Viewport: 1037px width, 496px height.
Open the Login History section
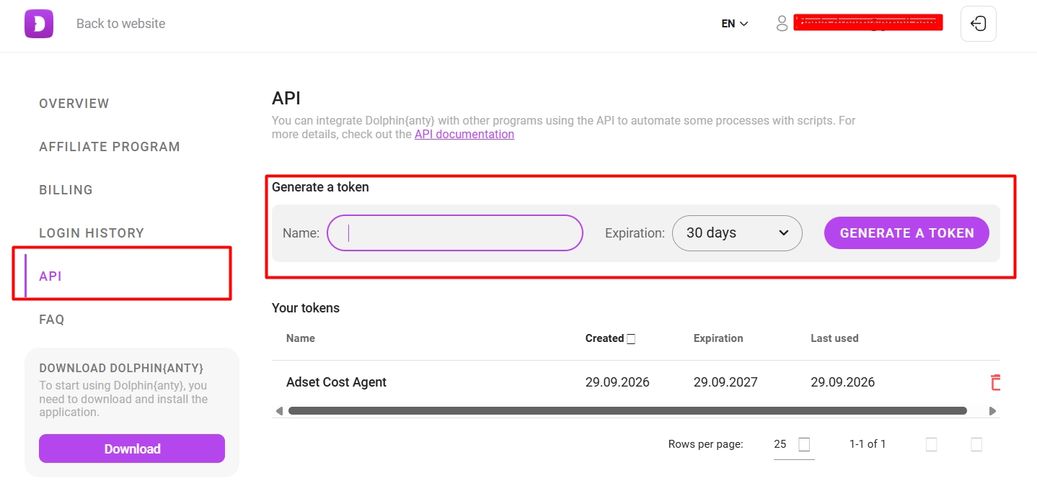[x=92, y=233]
